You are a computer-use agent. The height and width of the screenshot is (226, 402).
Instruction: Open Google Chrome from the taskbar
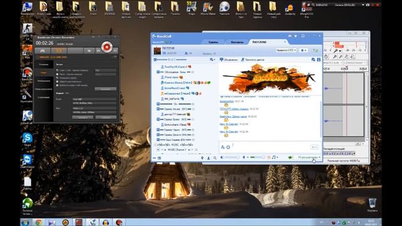pos(39,222)
